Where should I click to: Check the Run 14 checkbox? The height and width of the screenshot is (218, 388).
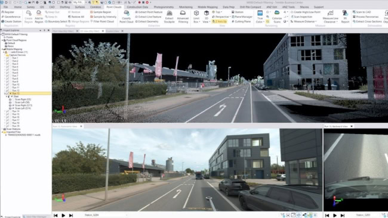10,111
